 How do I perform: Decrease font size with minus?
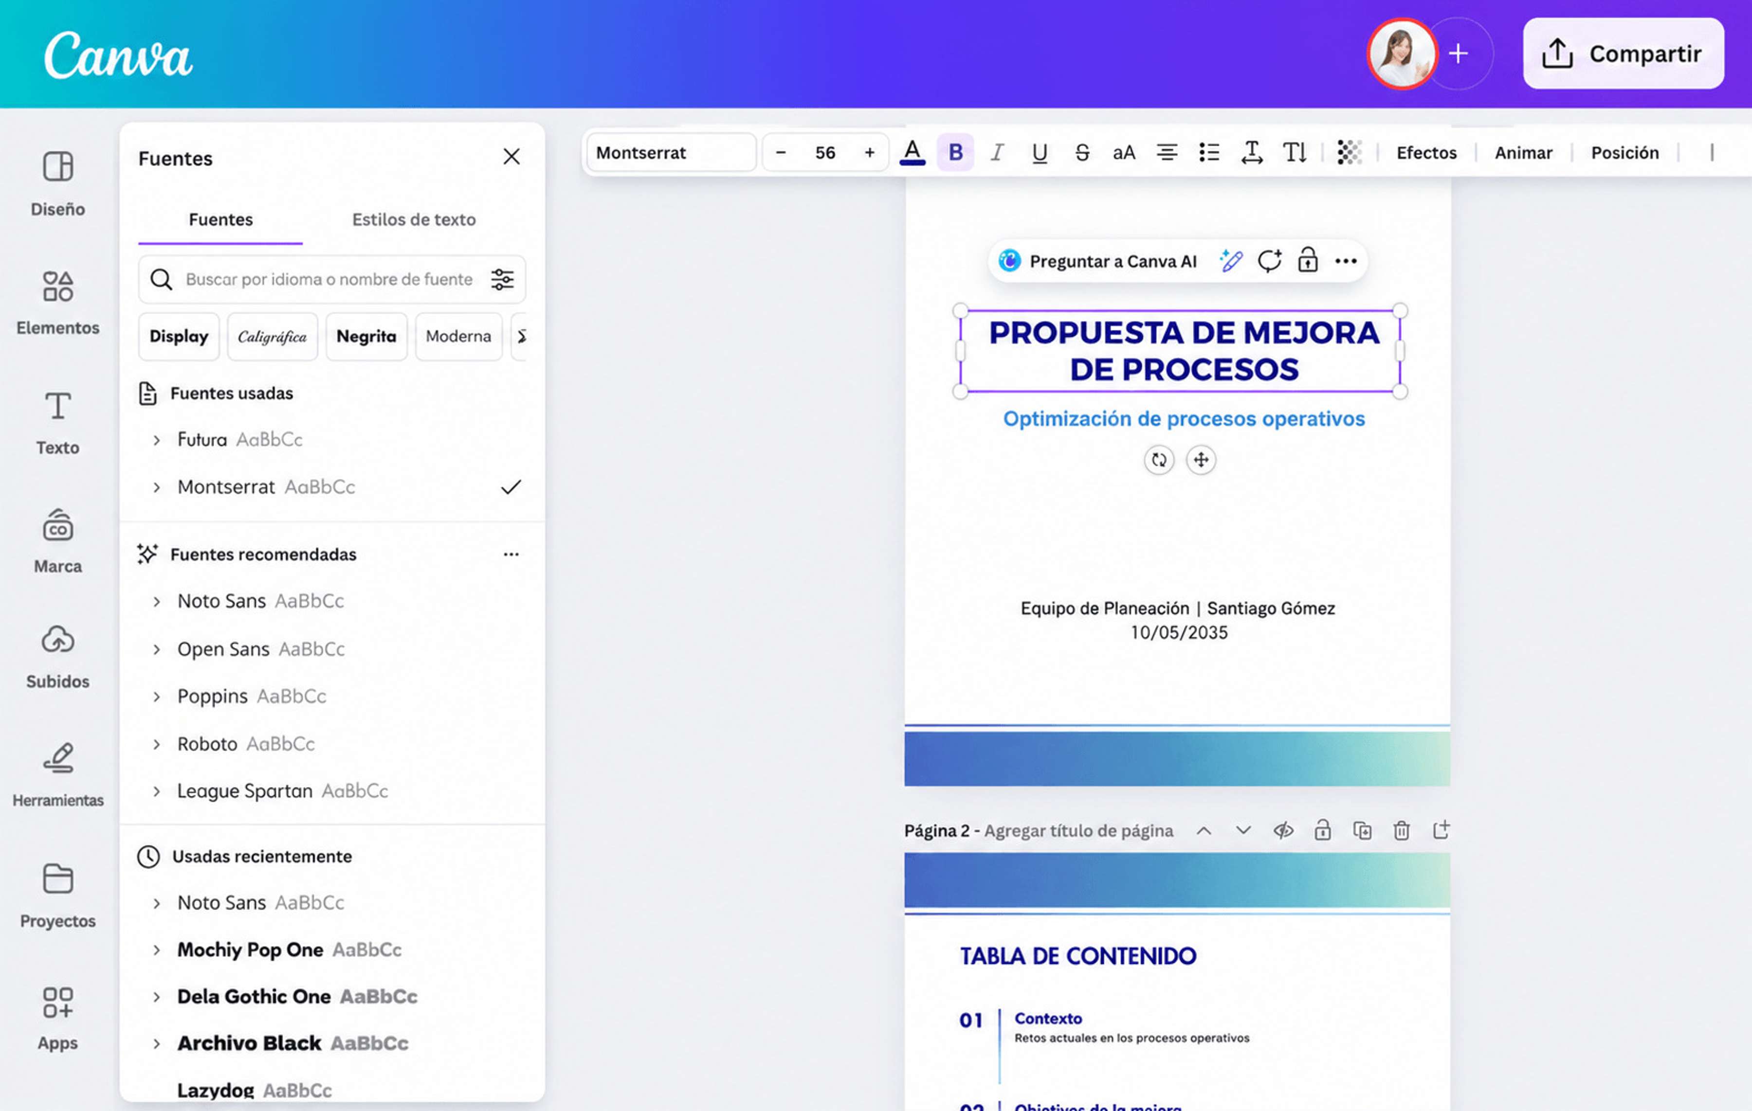click(781, 153)
